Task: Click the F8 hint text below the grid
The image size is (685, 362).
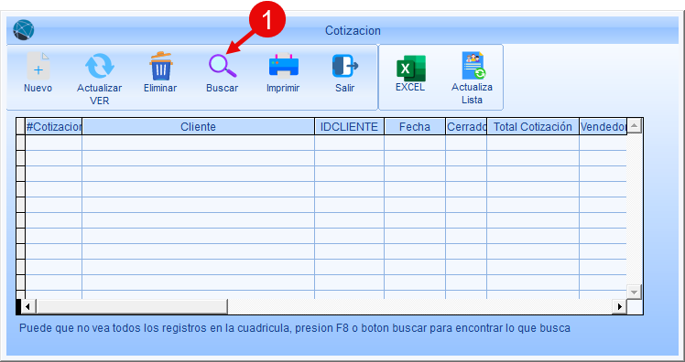Action: 295,328
